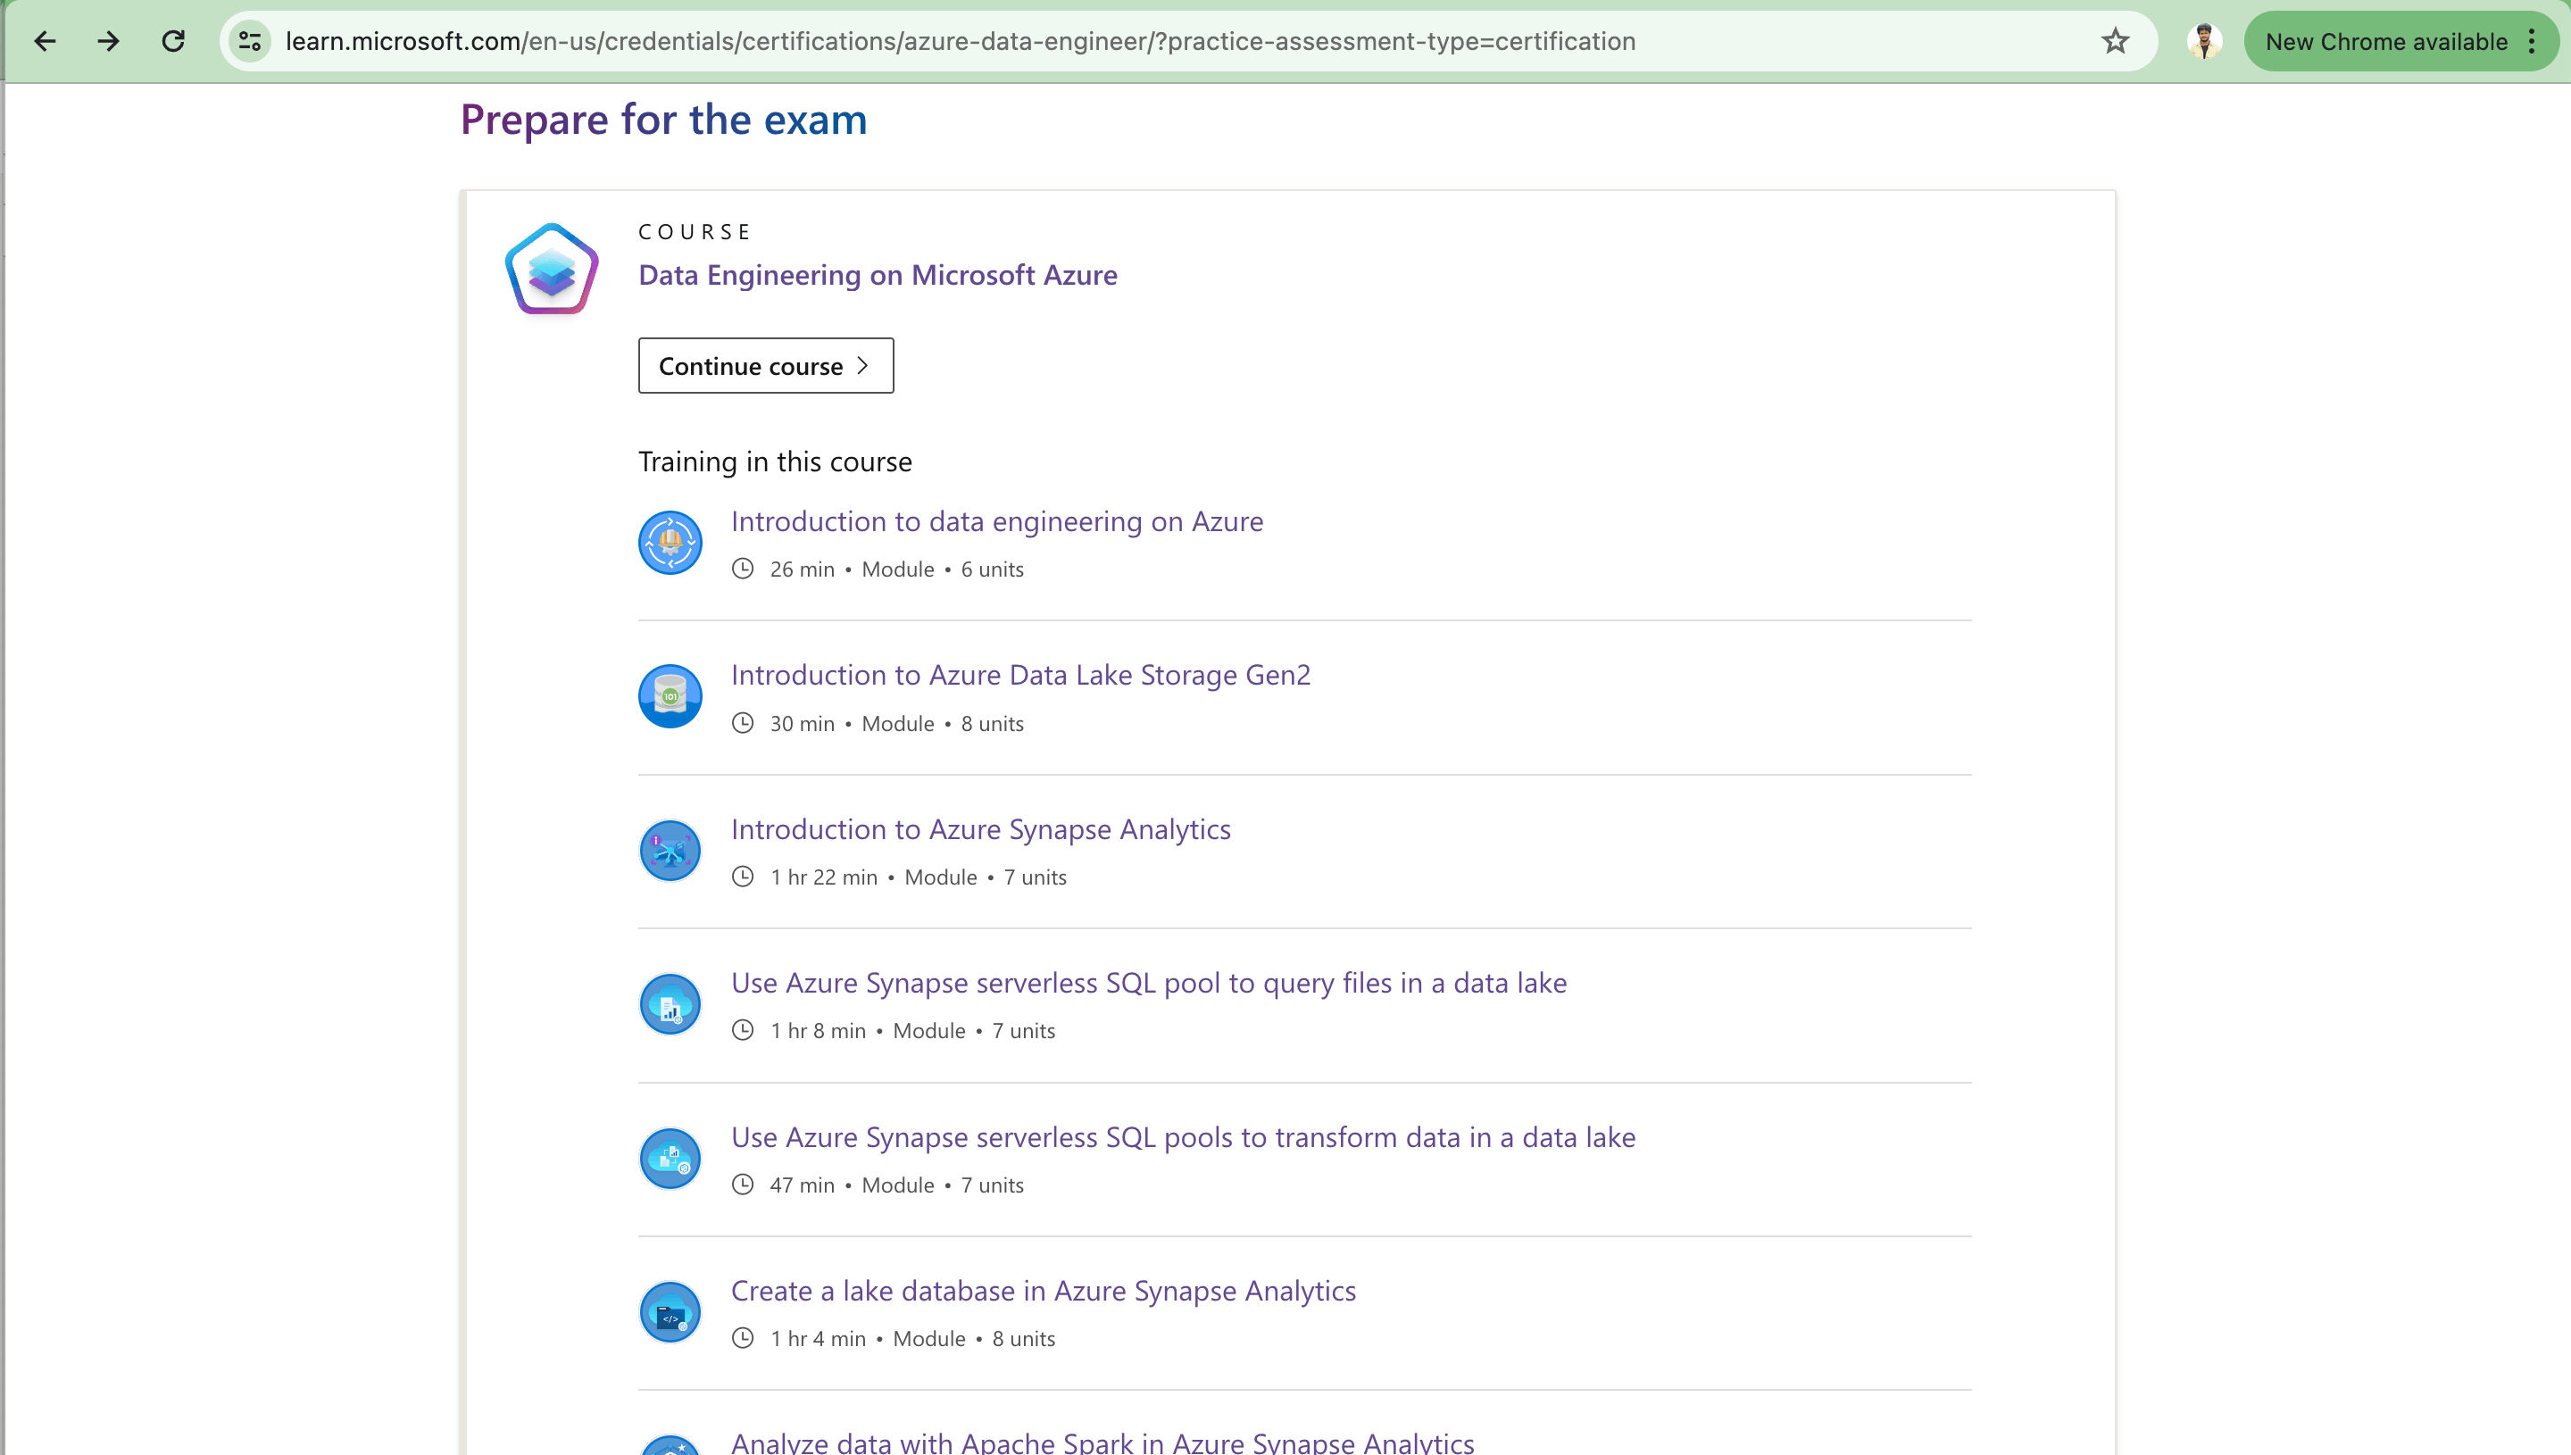The width and height of the screenshot is (2571, 1455).
Task: Open Create a lake database in Azure Synapse
Action: pos(1044,1291)
